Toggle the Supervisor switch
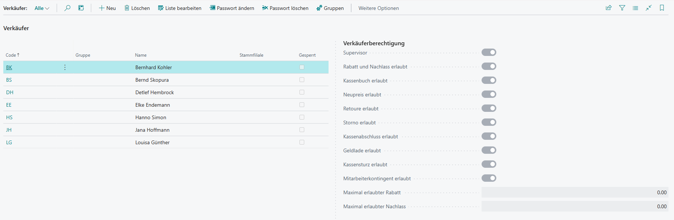Viewport: 674px width, 220px height. tap(489, 53)
